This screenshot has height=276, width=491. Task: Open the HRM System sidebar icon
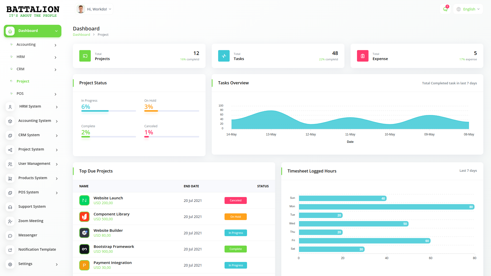[x=10, y=107]
